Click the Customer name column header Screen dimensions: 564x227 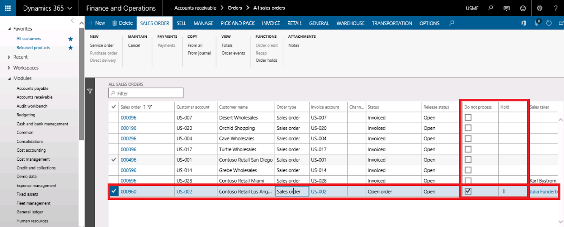(233, 107)
